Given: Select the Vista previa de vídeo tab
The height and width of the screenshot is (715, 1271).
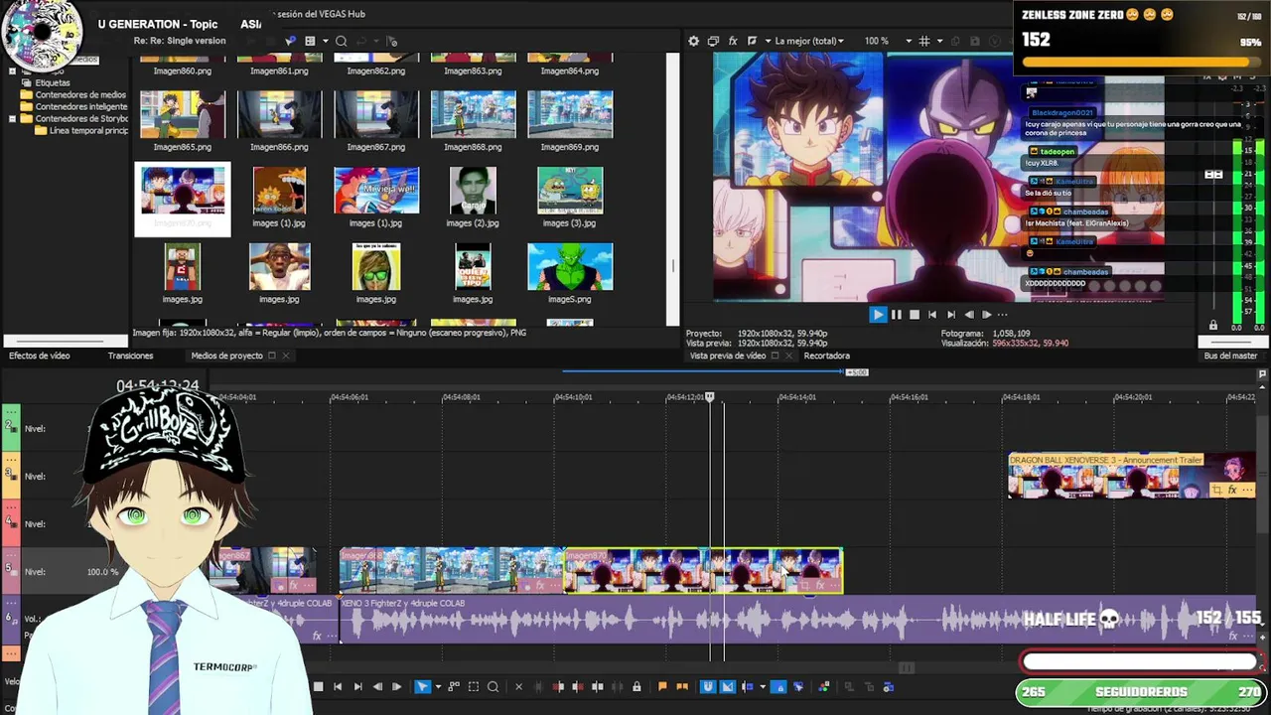Looking at the screenshot, I should (728, 356).
